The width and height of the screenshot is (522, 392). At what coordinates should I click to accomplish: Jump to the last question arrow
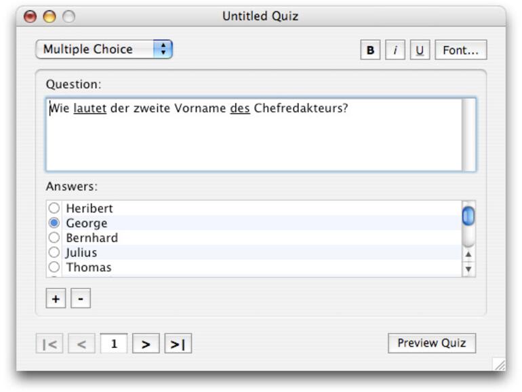[178, 344]
